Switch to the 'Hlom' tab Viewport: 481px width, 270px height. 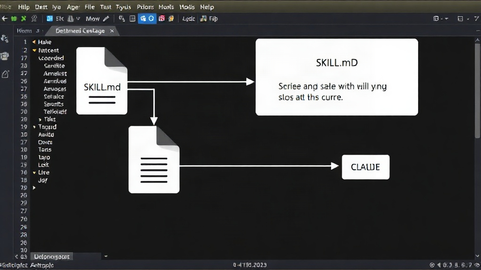24,30
